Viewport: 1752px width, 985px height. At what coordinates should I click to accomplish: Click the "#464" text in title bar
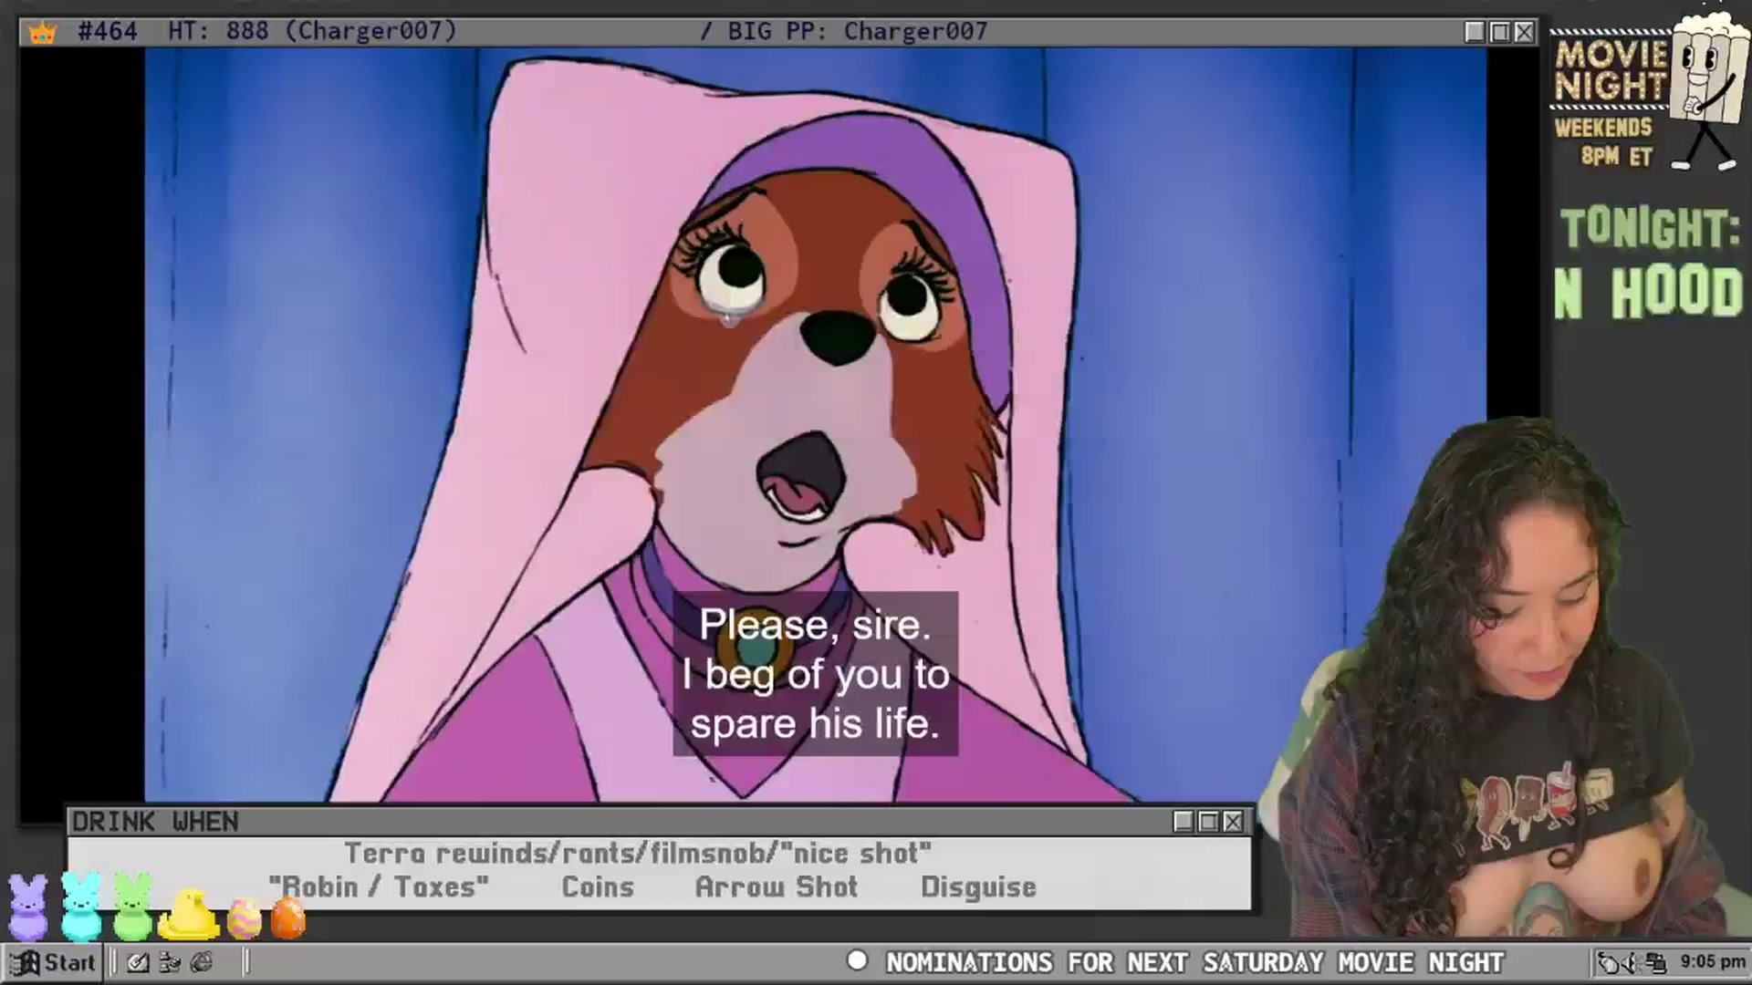tap(108, 32)
